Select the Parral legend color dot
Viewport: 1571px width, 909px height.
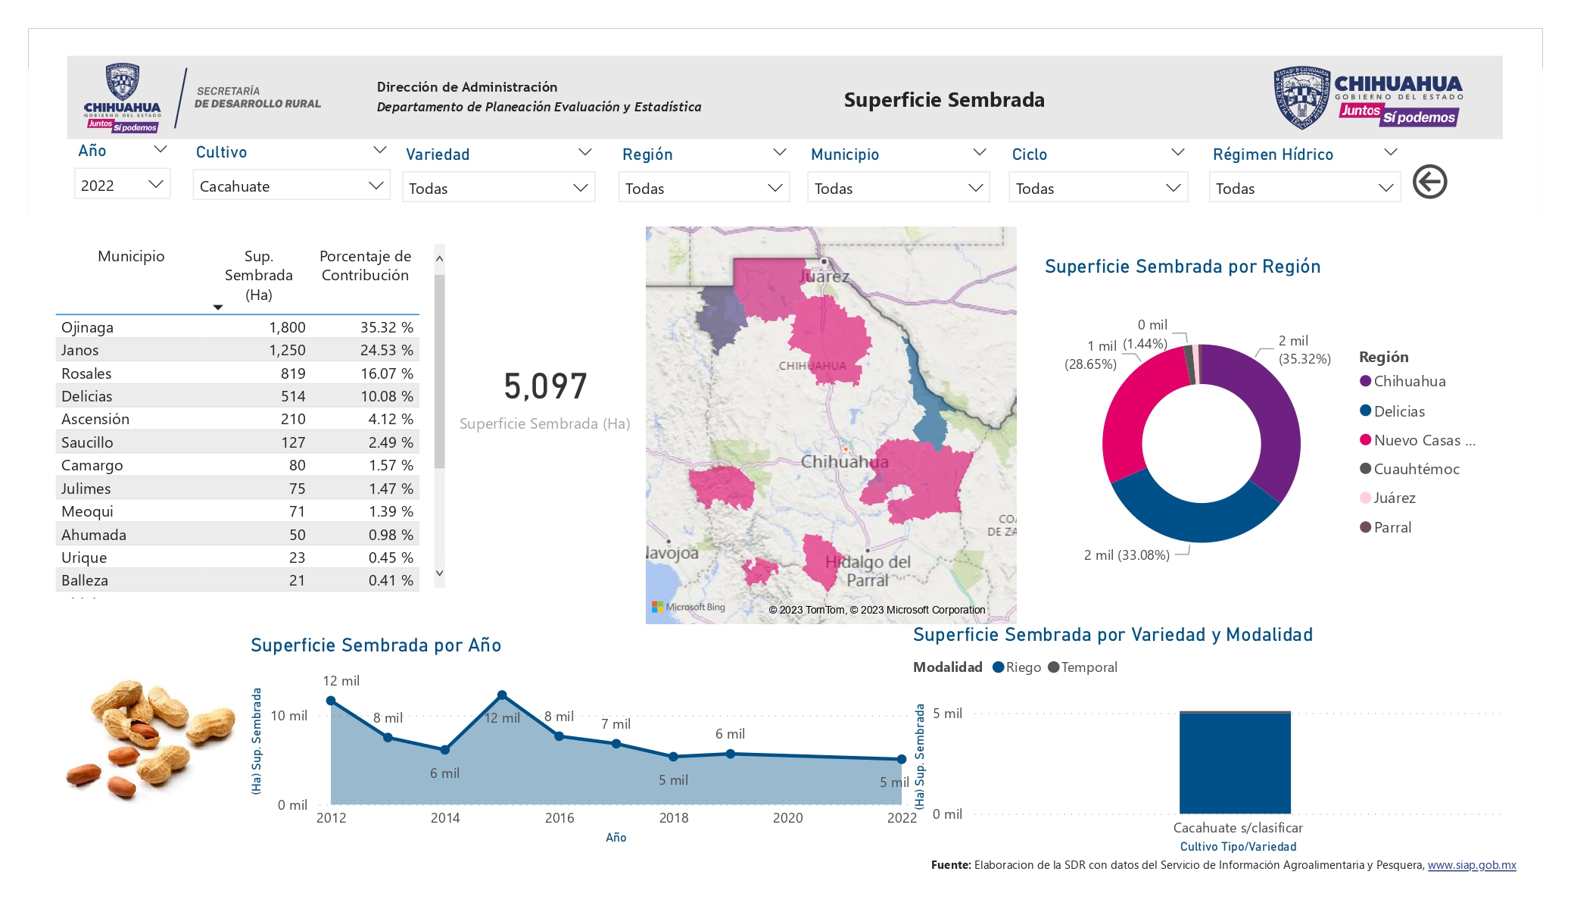click(1365, 526)
